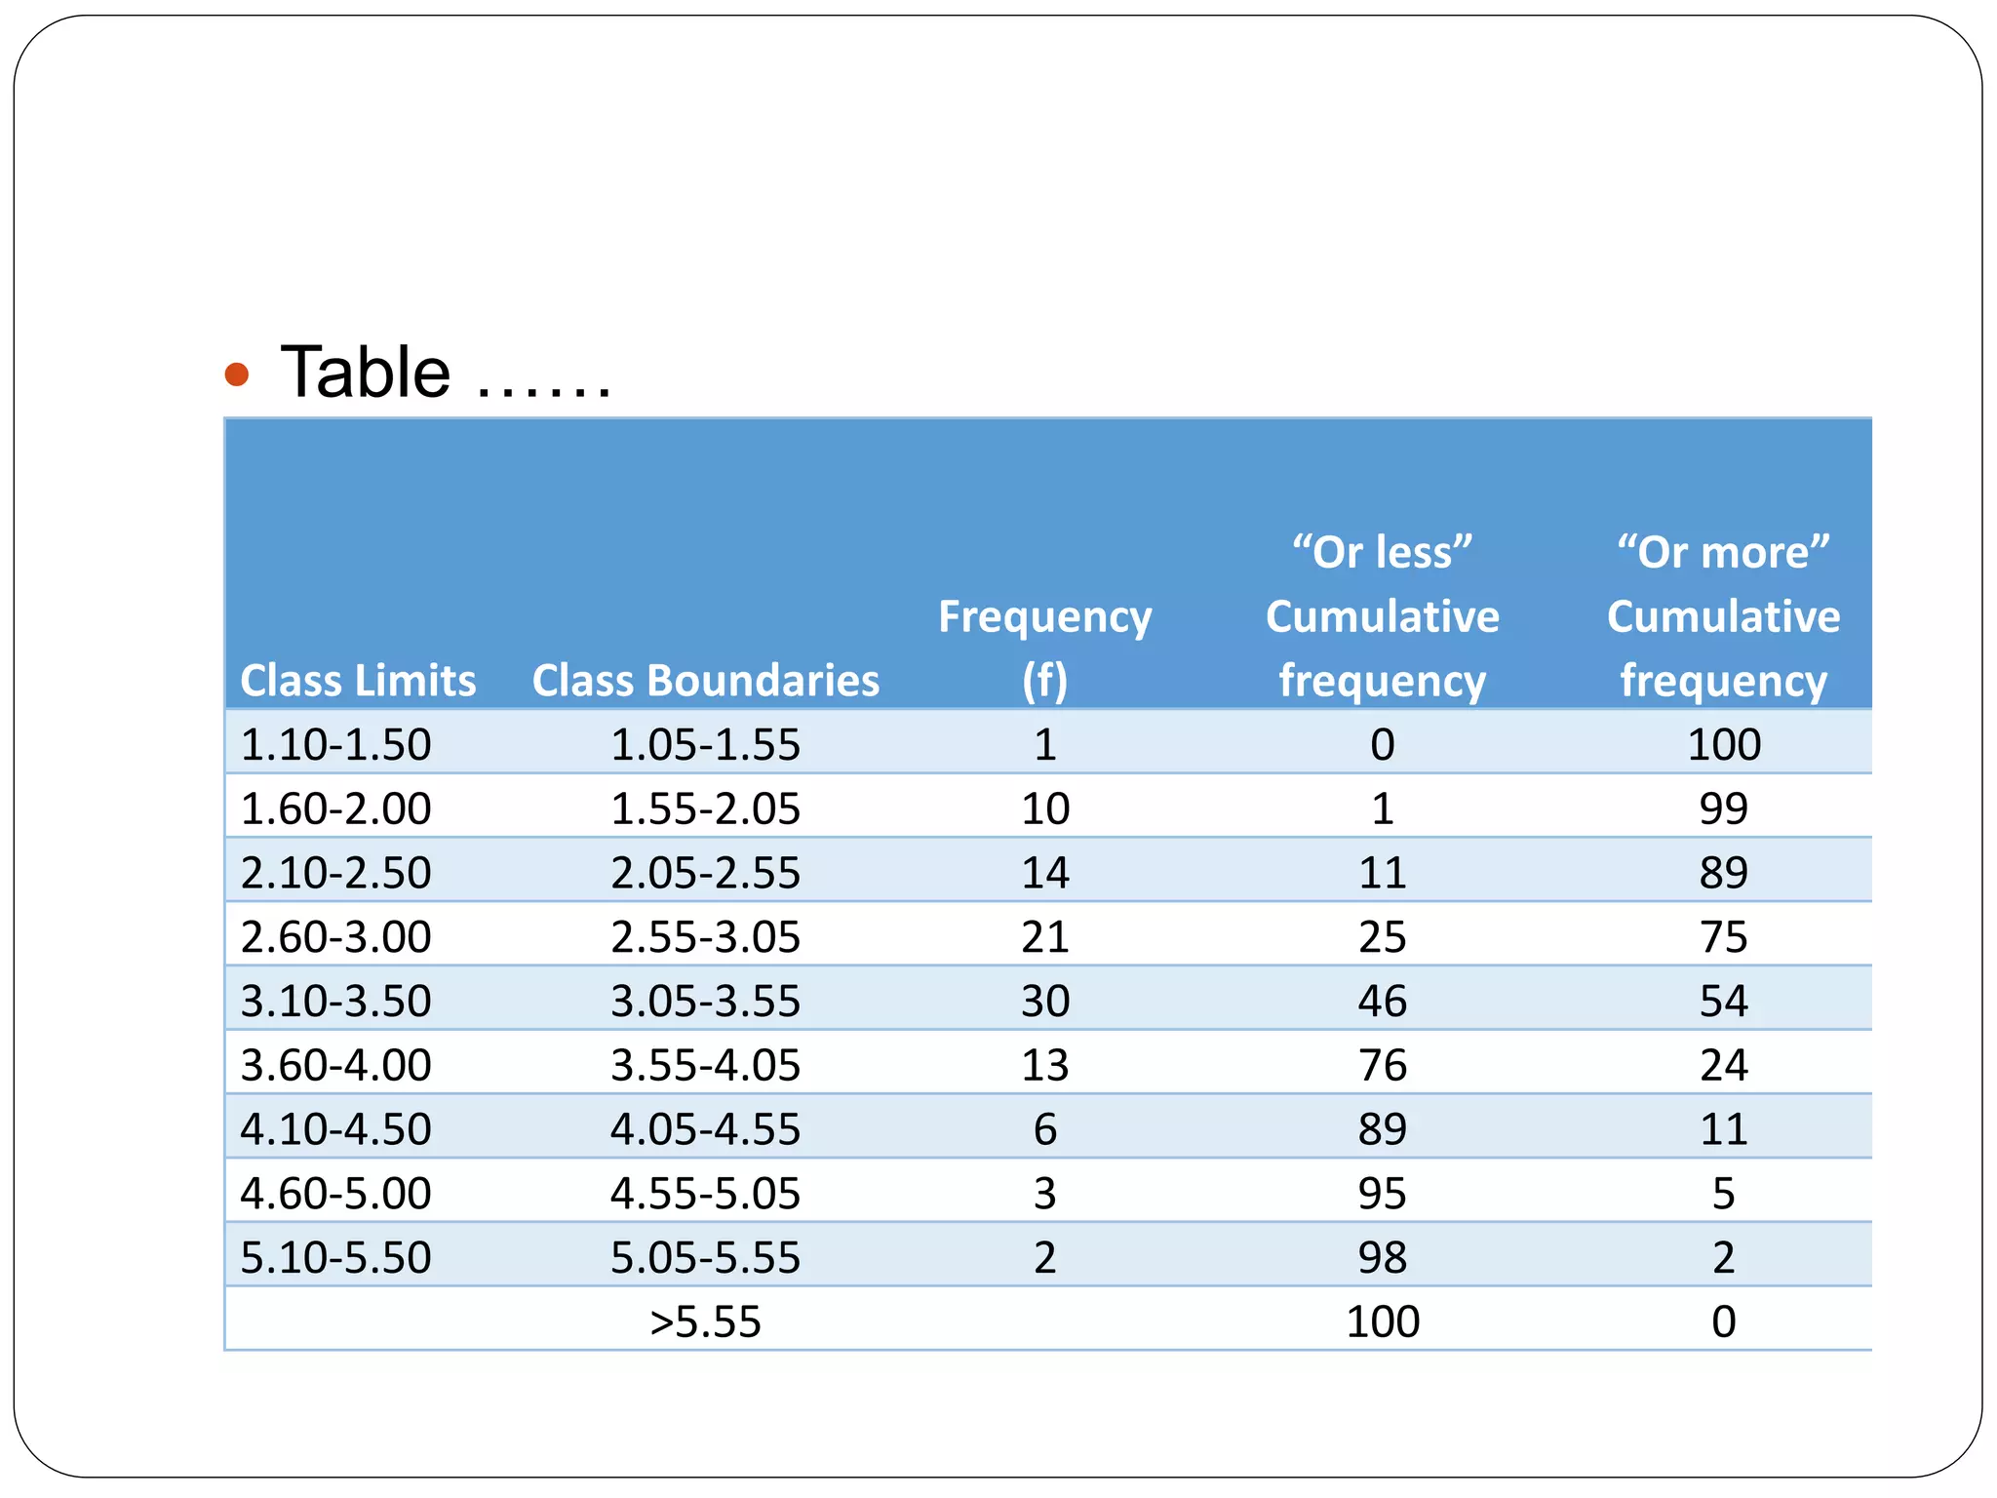The image size is (1997, 1498).
Task: Click 'Or more' value 0 in >5.55 row
Action: [x=1724, y=1322]
